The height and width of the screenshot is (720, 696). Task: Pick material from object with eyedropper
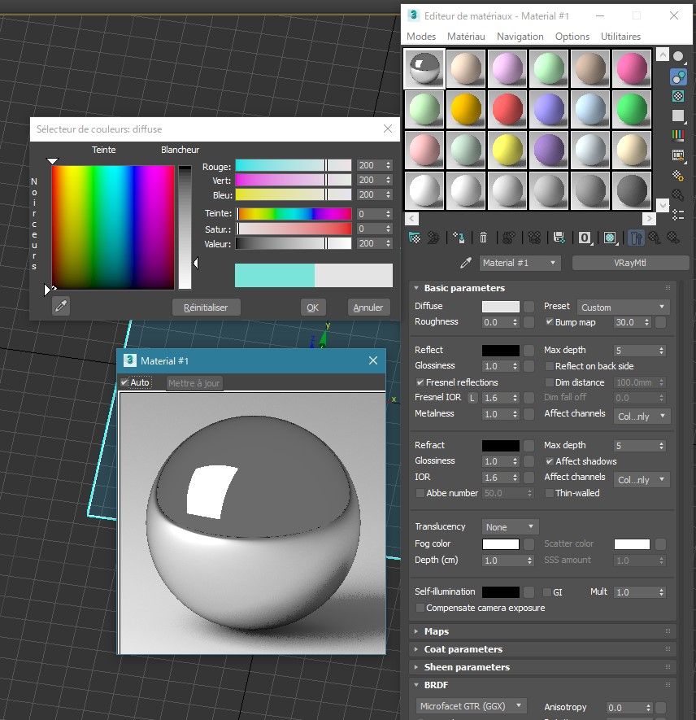(466, 263)
